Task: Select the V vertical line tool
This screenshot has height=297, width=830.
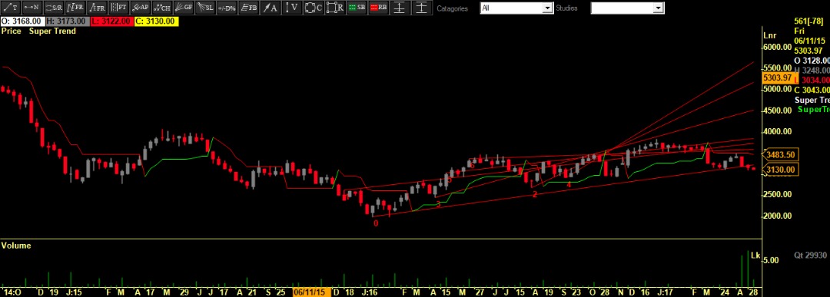Action: click(292, 8)
